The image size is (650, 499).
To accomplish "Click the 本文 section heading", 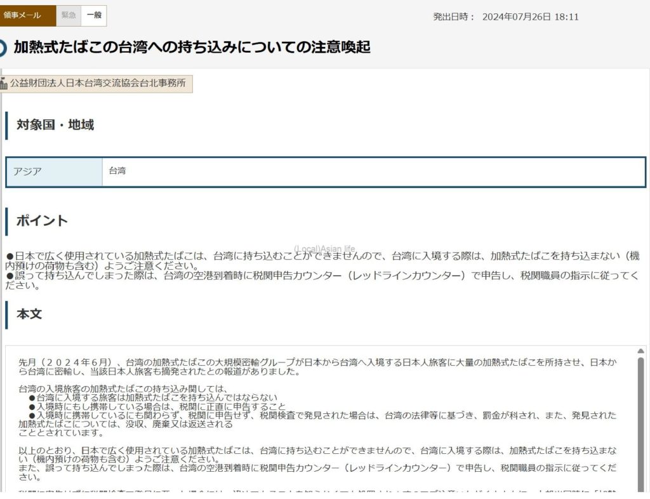I will pyautogui.click(x=29, y=314).
